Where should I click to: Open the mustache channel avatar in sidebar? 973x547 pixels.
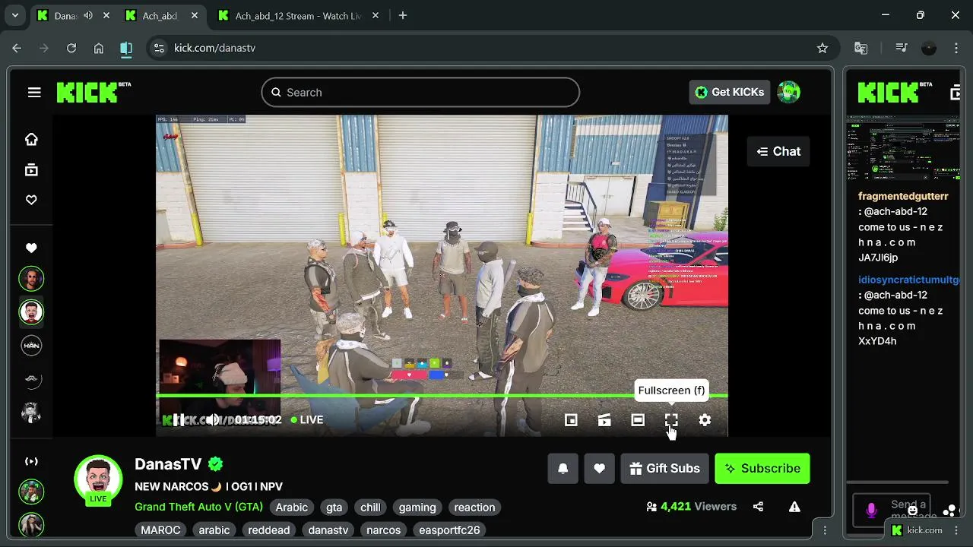coord(31,379)
